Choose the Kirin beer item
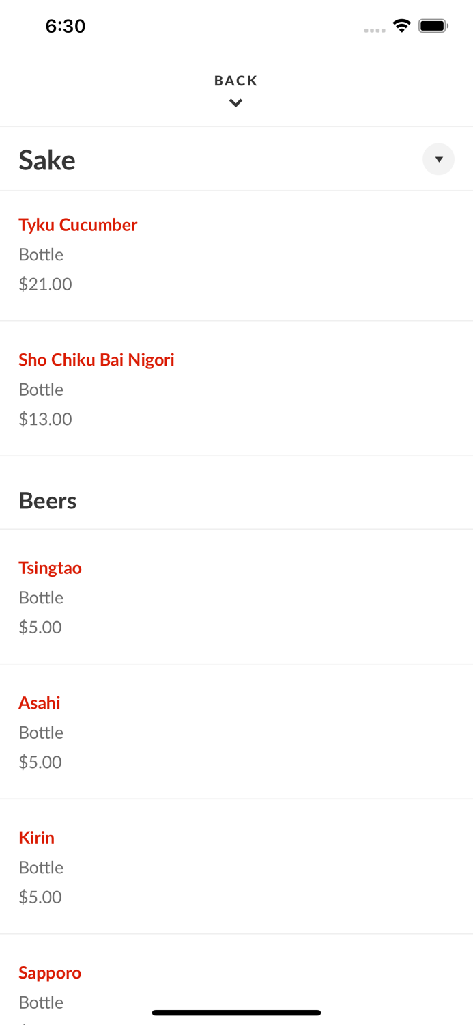 point(36,837)
